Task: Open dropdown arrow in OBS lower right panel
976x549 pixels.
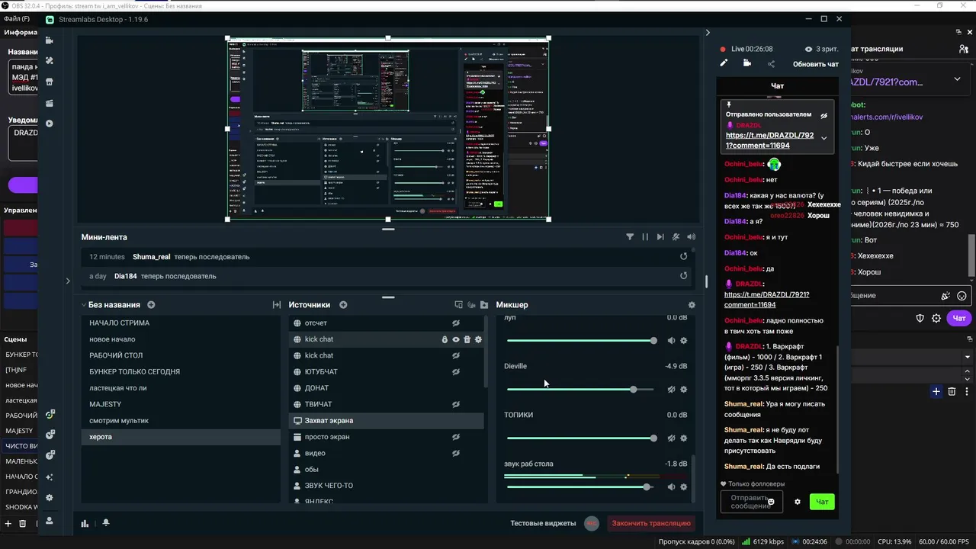Action: coord(968,357)
